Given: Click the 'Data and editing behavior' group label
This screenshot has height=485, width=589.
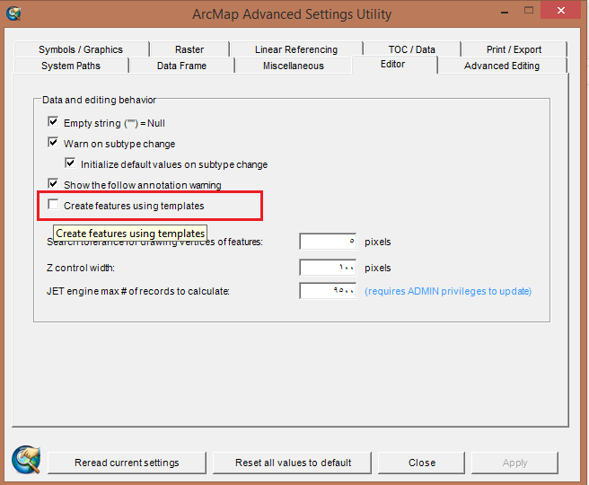Looking at the screenshot, I should pos(99,100).
